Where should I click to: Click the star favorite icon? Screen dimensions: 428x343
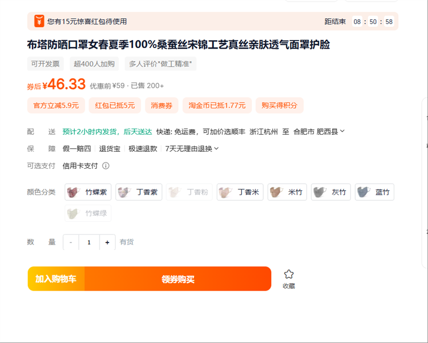[x=289, y=274]
